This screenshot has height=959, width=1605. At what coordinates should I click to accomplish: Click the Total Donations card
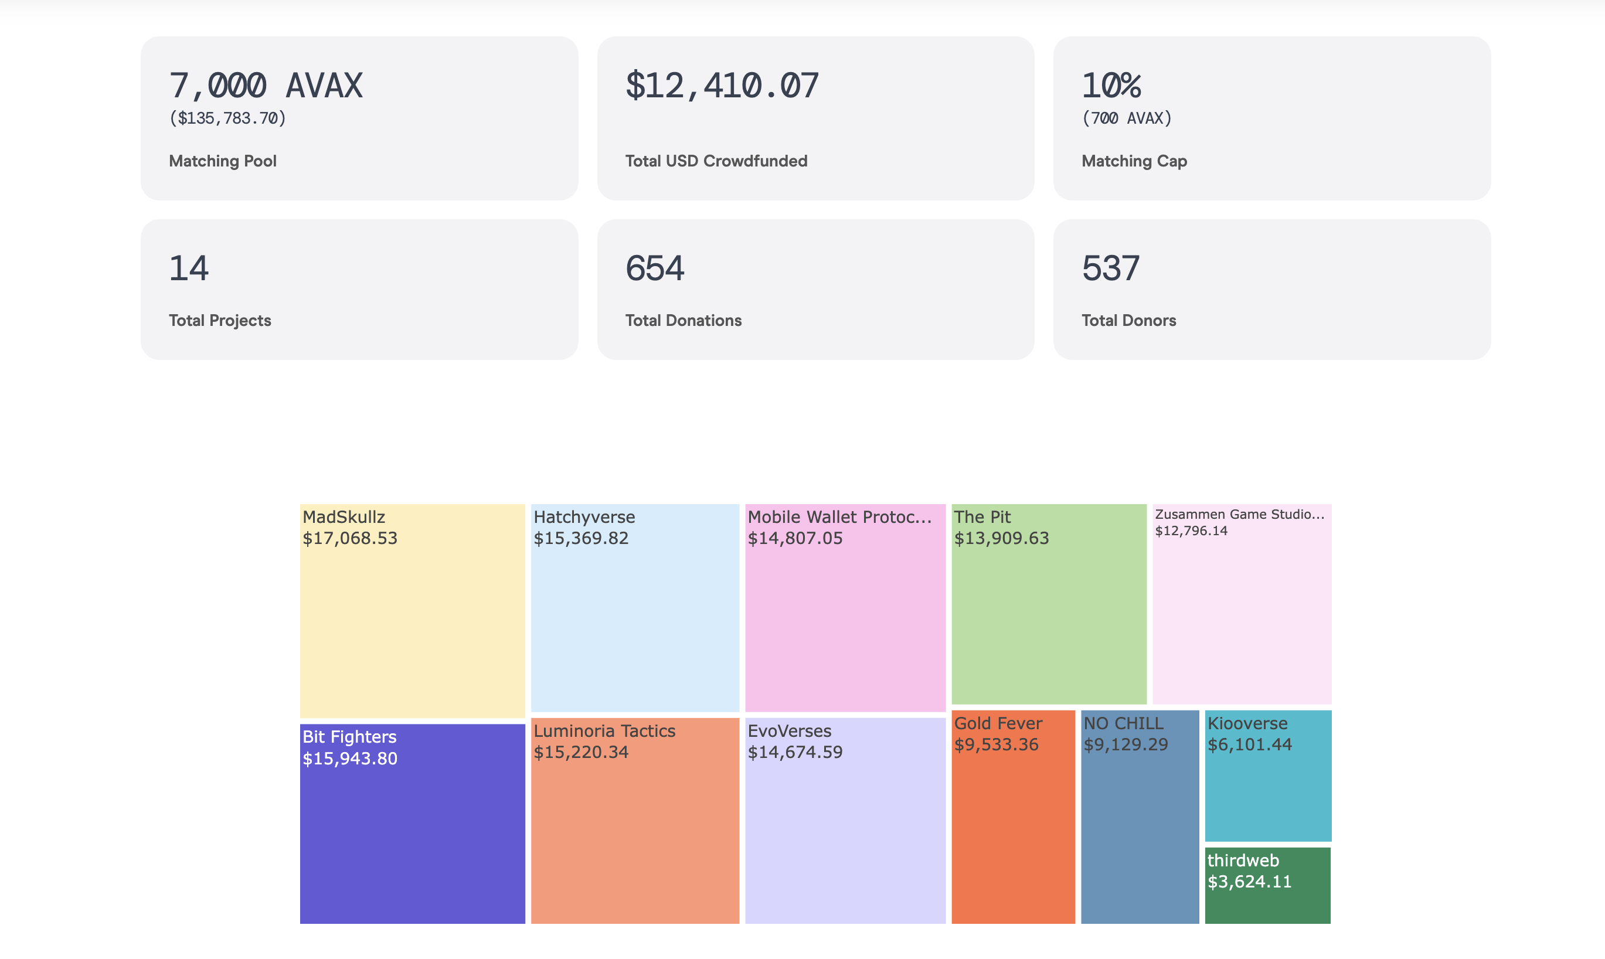(x=815, y=289)
